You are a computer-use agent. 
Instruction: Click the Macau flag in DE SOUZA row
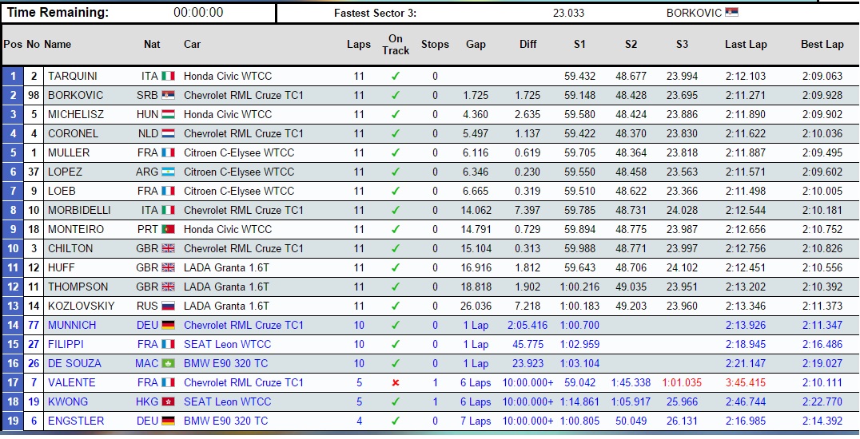click(168, 364)
